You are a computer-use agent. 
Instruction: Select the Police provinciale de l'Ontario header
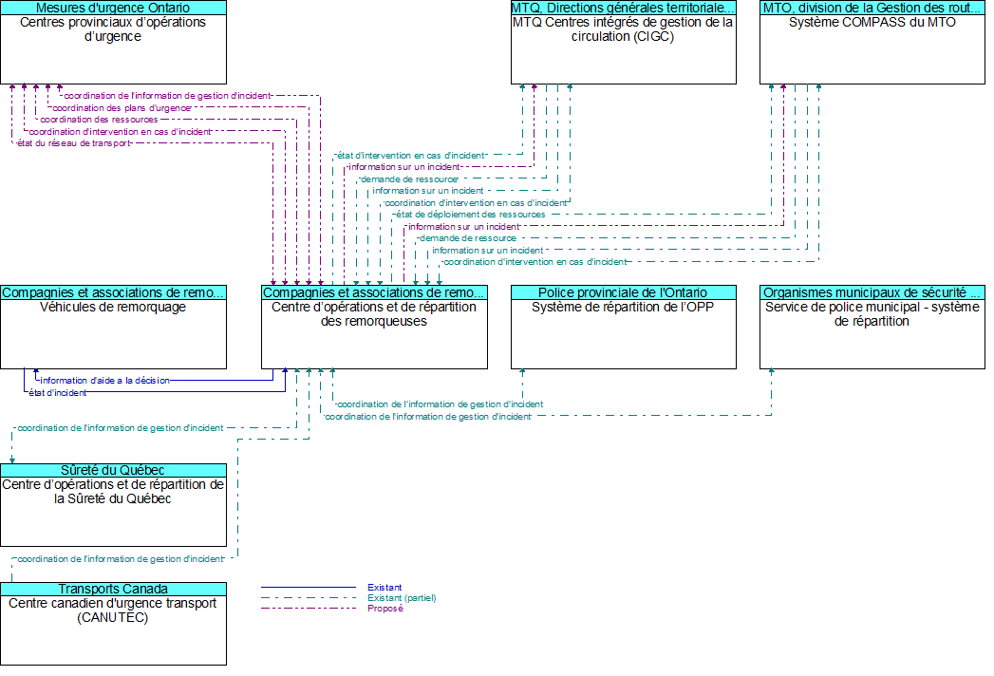[623, 292]
